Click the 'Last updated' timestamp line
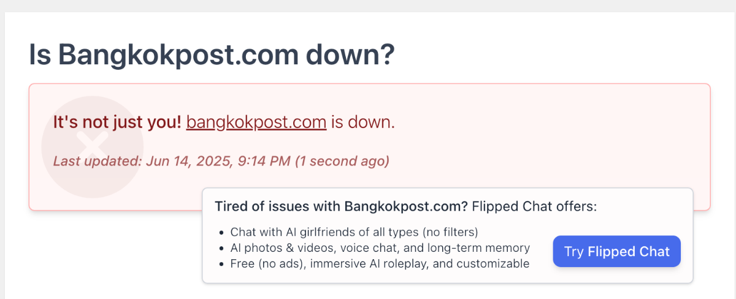 [x=221, y=161]
